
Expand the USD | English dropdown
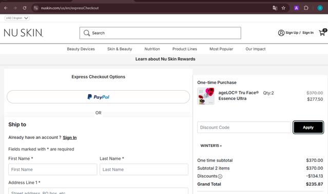point(17,18)
